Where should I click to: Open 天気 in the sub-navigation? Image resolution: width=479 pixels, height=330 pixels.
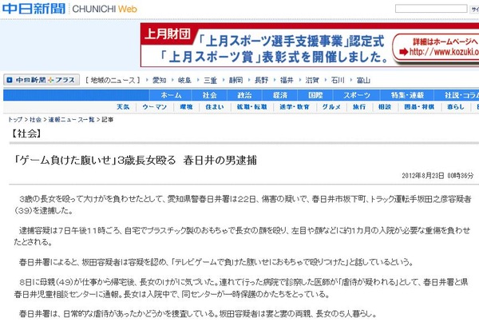pos(123,107)
